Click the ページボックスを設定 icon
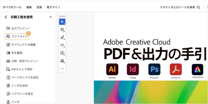 8,77
